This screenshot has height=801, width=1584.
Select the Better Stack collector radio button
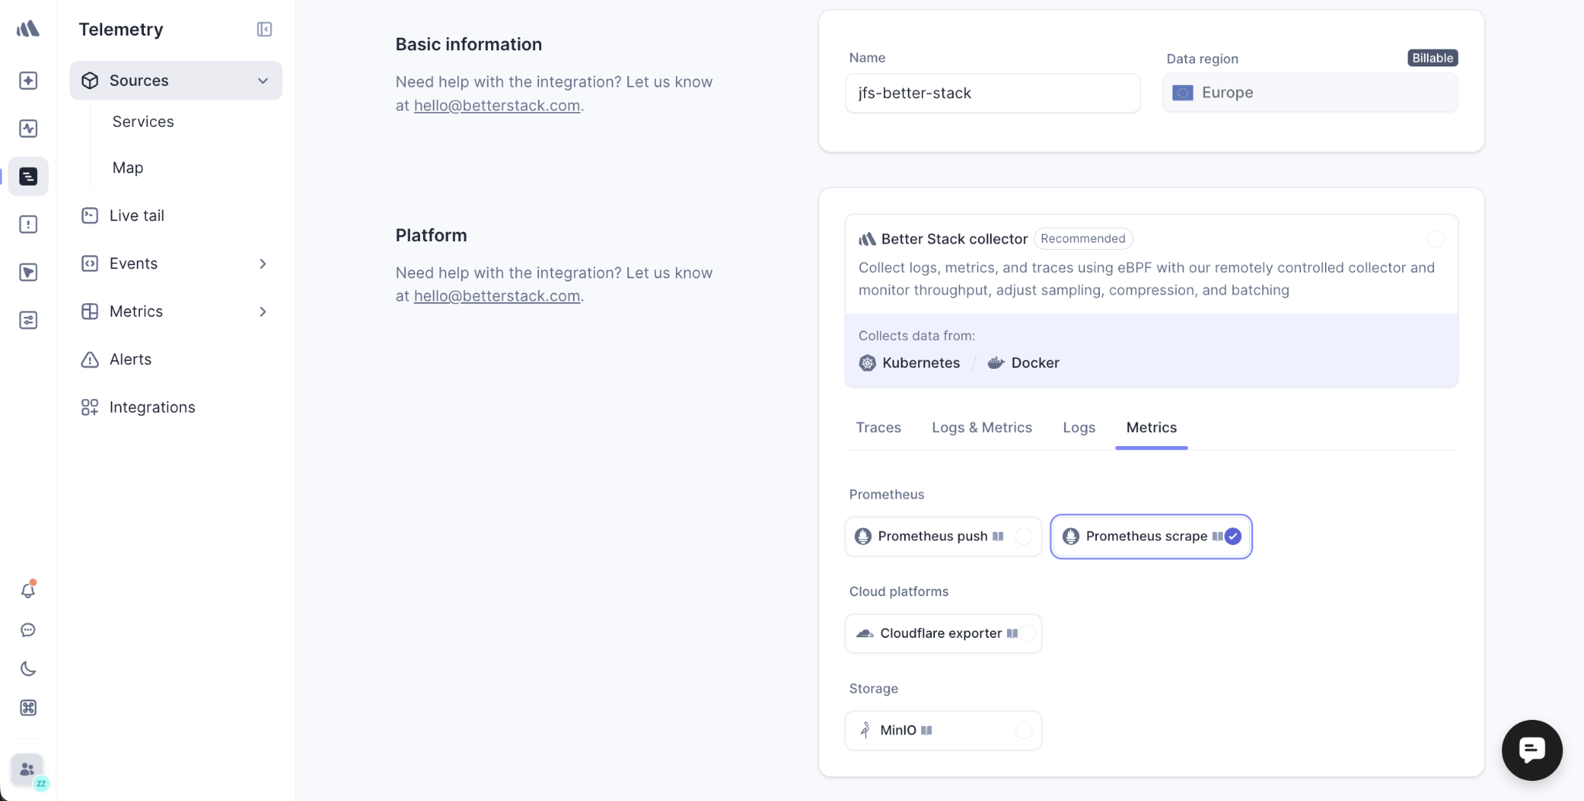tap(1435, 239)
